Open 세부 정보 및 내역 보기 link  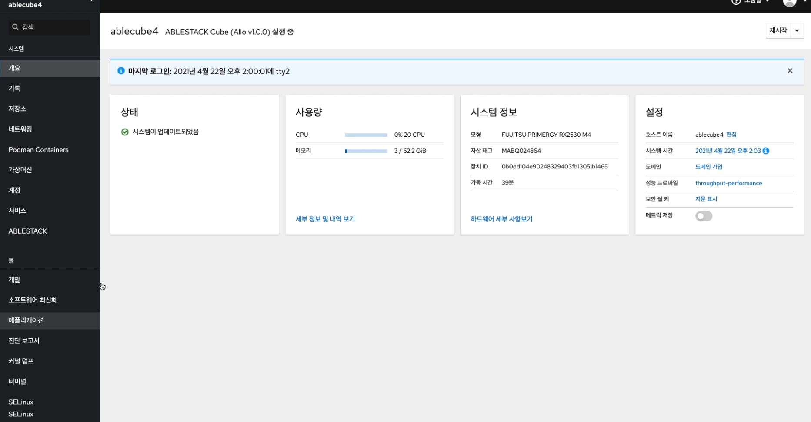pyautogui.click(x=325, y=219)
